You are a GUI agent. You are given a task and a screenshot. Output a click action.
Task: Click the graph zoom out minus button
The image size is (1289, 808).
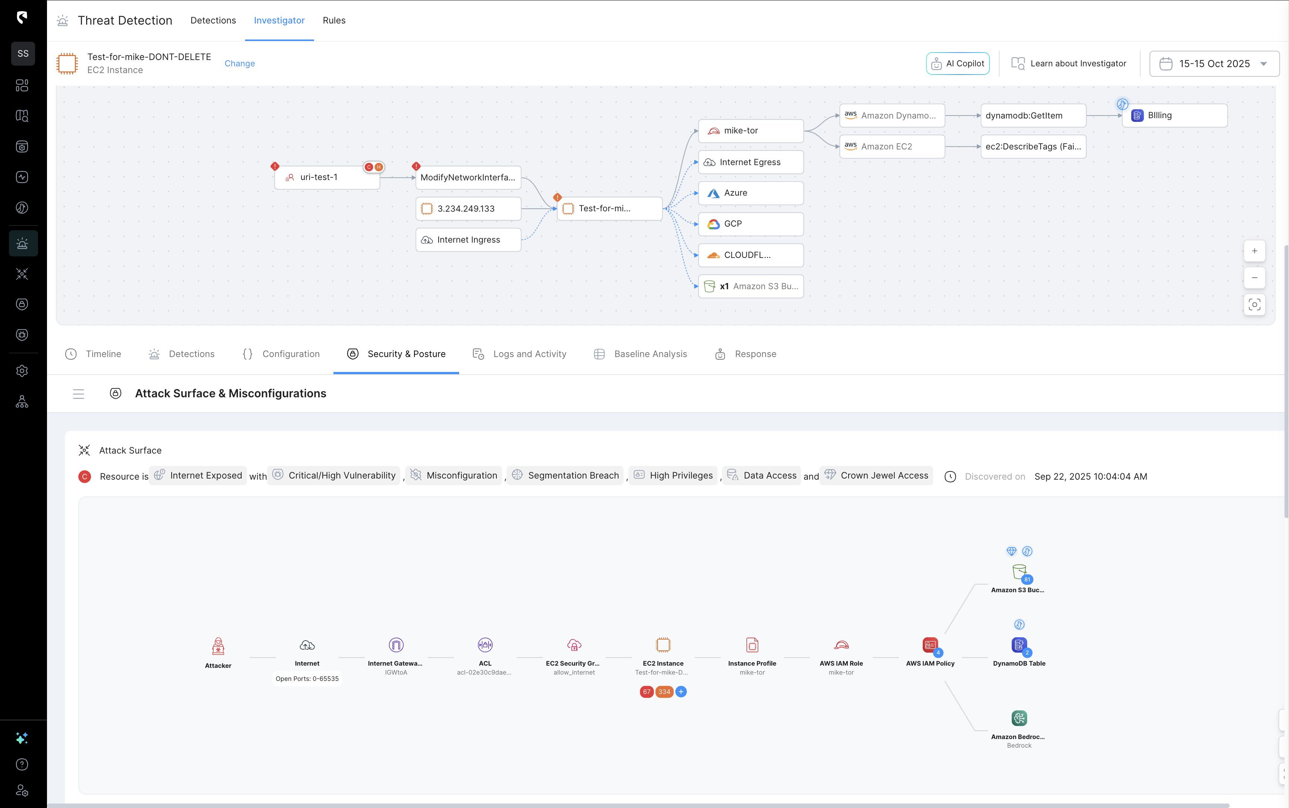click(1254, 278)
